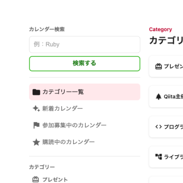Click the hierarchy icon on the ライブラ card
The image size is (183, 183).
click(158, 157)
